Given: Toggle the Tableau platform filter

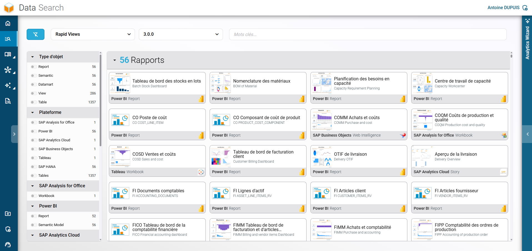Looking at the screenshot, I should click(34, 158).
